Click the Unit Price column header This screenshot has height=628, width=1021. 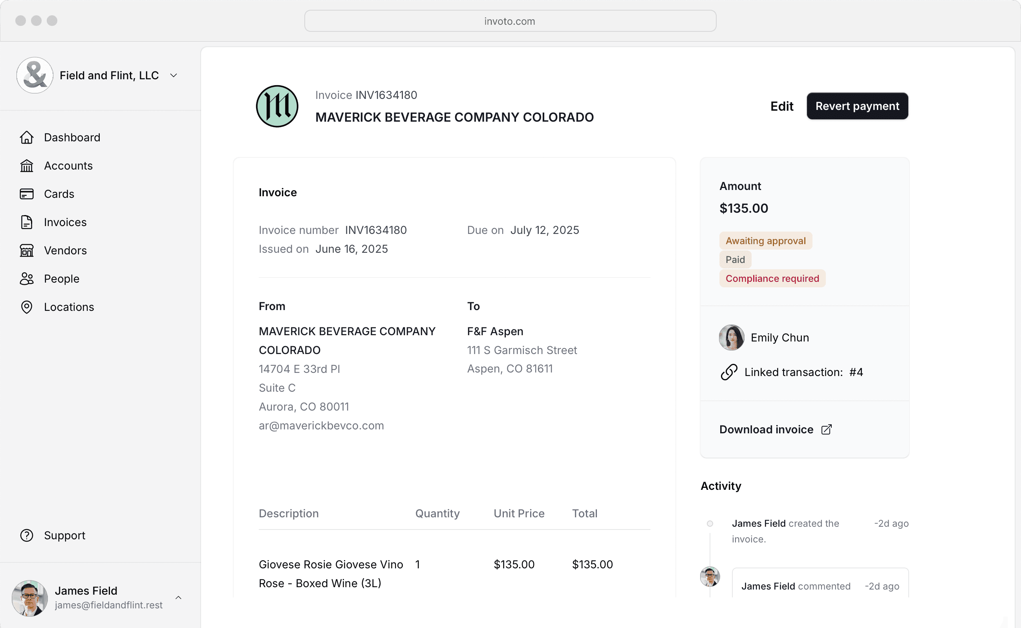pyautogui.click(x=519, y=513)
